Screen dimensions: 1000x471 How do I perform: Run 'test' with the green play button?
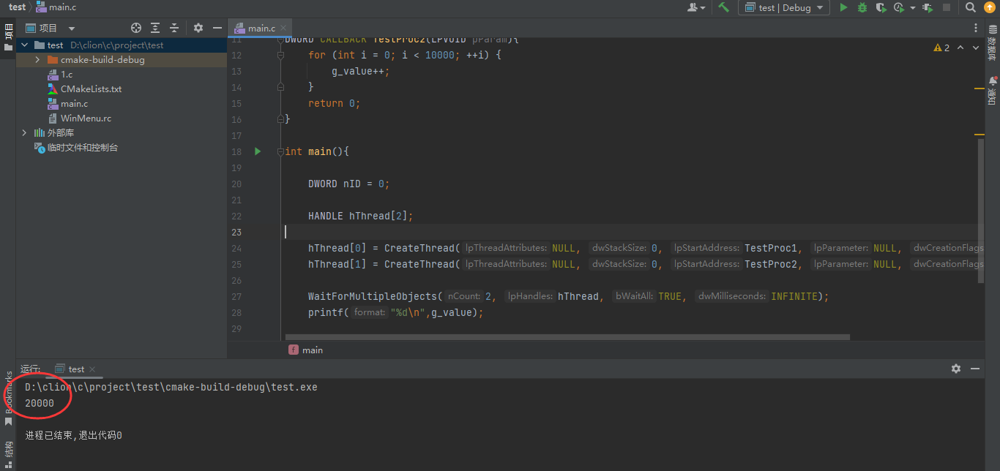[x=843, y=7]
